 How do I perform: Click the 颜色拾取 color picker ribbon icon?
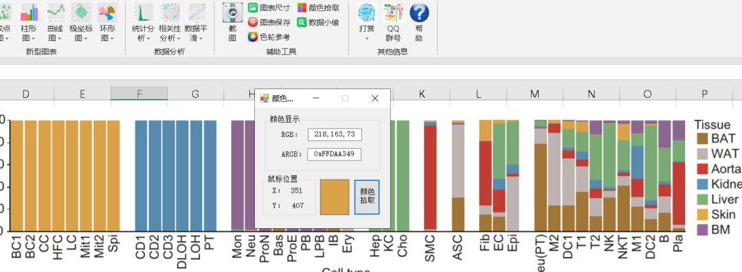coord(302,8)
